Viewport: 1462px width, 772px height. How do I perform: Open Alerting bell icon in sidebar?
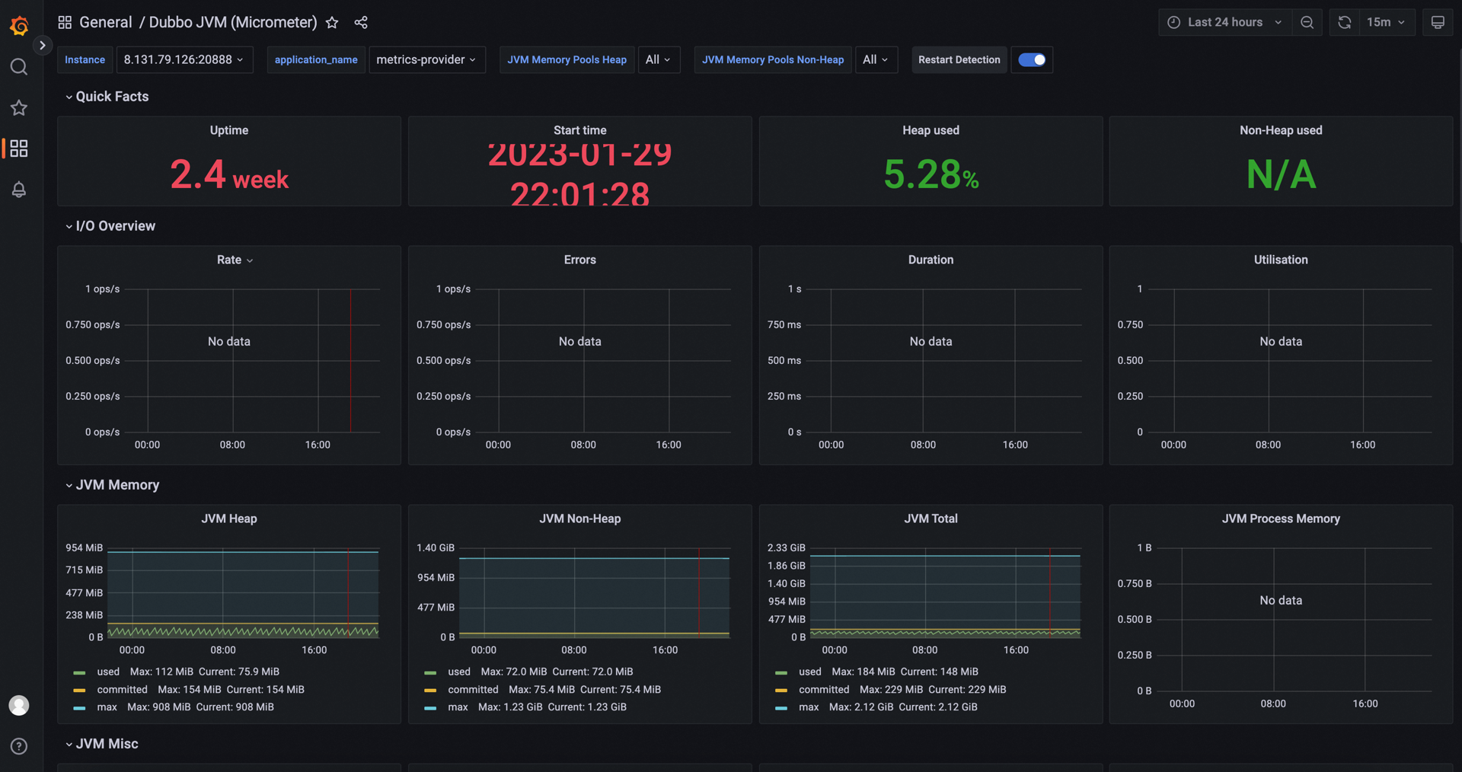click(19, 190)
